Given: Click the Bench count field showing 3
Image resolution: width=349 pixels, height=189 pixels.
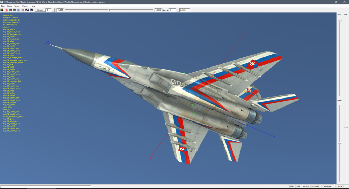Looking at the screenshot, I should click(49, 10).
